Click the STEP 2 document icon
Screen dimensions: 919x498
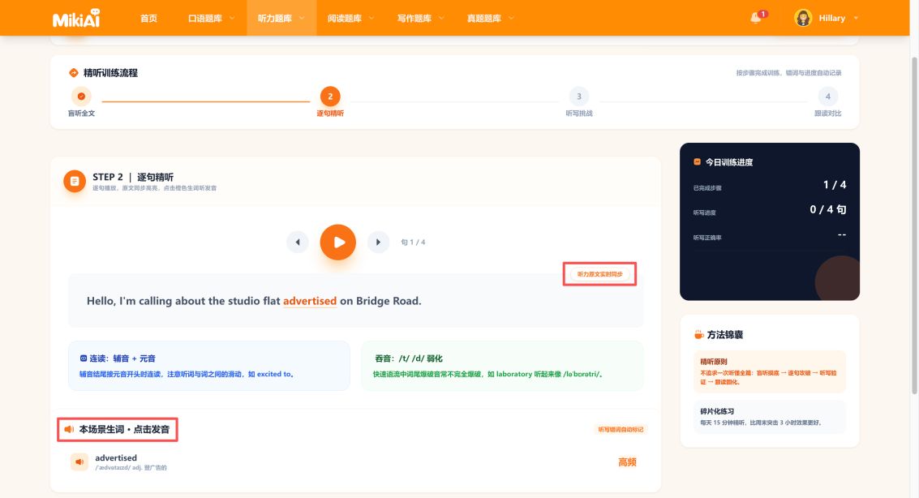[x=75, y=181]
